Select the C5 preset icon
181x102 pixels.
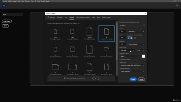tap(107, 67)
